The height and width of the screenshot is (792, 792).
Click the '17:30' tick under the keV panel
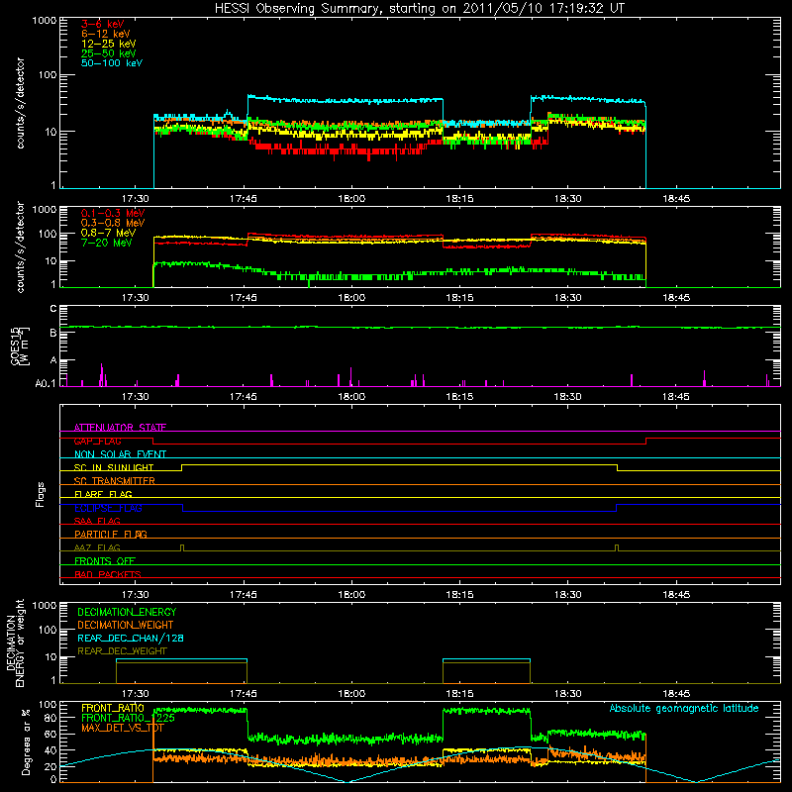click(136, 199)
